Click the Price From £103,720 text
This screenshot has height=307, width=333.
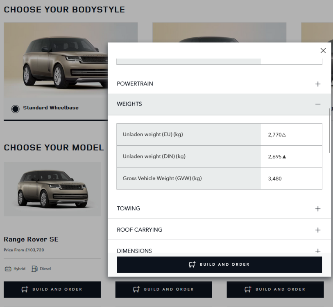tap(24, 250)
